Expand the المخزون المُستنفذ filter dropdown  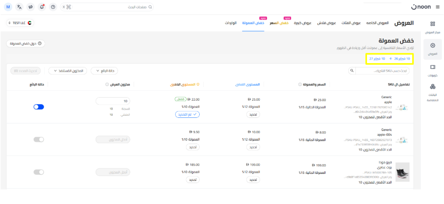(68, 70)
